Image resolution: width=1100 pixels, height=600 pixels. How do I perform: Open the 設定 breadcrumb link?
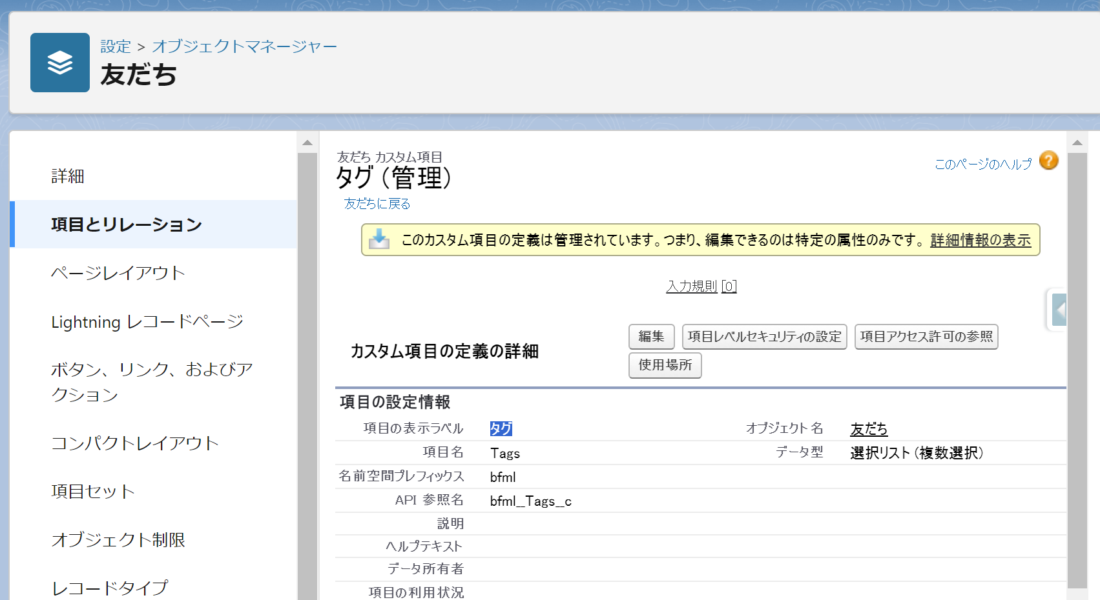click(116, 46)
